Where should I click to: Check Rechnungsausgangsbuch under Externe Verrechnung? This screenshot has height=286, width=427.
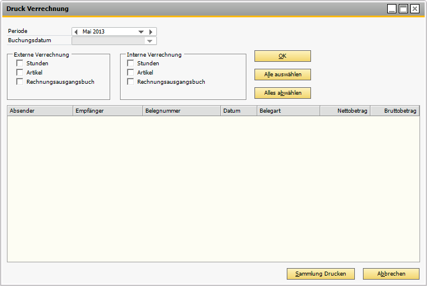pyautogui.click(x=20, y=82)
